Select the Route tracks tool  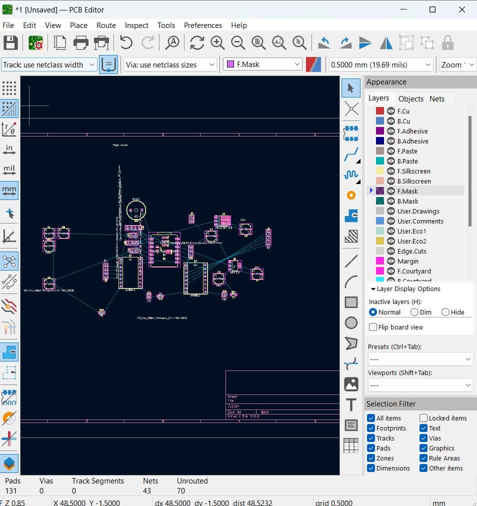351,154
